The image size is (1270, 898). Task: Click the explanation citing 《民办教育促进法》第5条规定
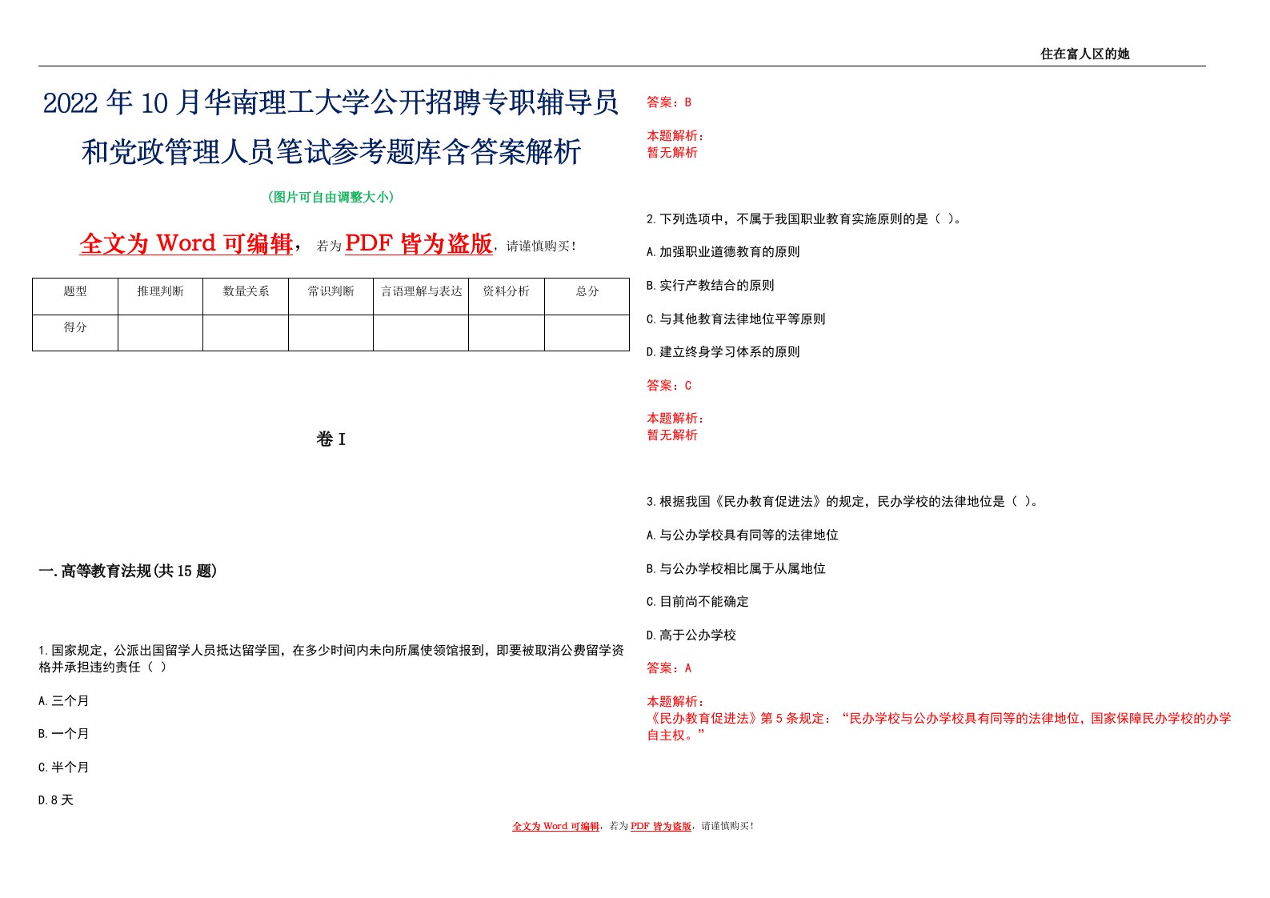click(939, 727)
